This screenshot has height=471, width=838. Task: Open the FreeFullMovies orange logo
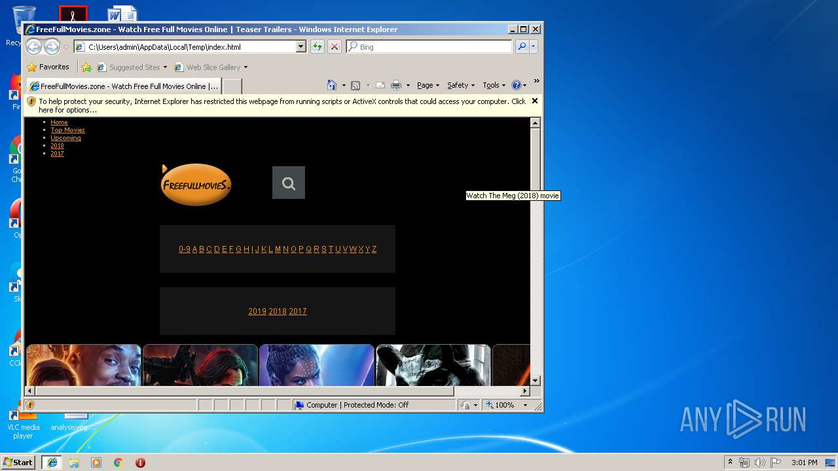point(196,184)
